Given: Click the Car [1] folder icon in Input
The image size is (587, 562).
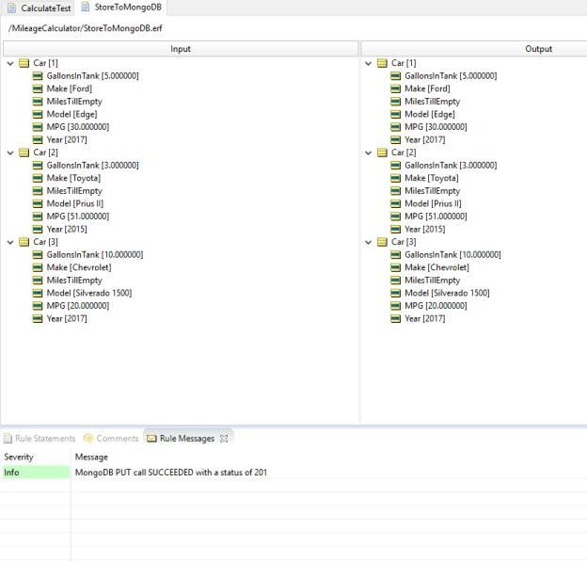Looking at the screenshot, I should pyautogui.click(x=24, y=63).
